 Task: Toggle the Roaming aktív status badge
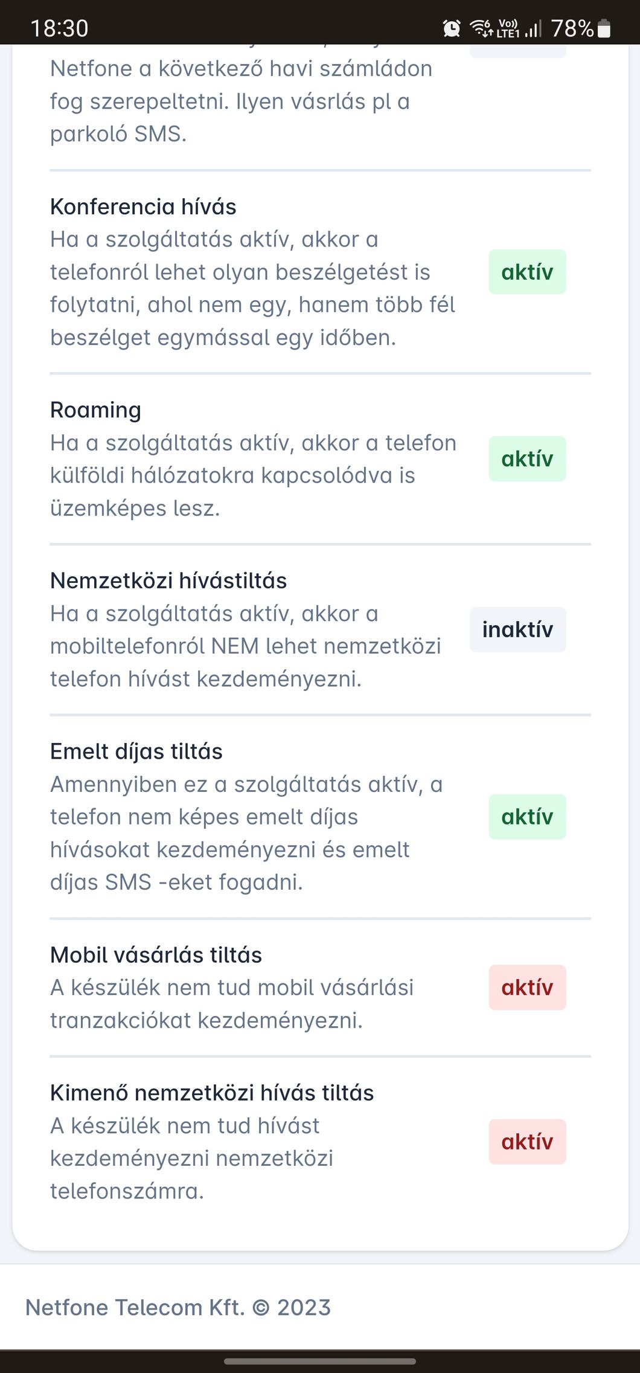pyautogui.click(x=527, y=458)
